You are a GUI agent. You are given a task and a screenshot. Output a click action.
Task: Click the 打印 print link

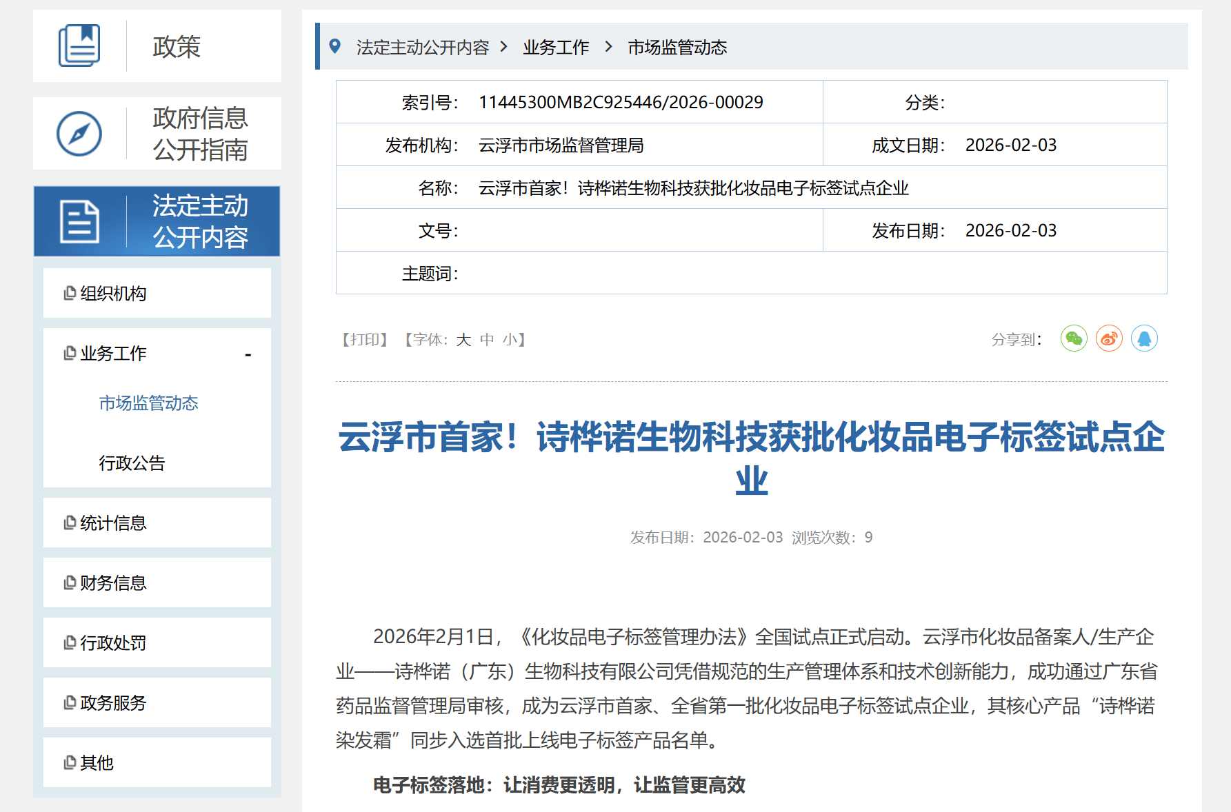[x=365, y=340]
